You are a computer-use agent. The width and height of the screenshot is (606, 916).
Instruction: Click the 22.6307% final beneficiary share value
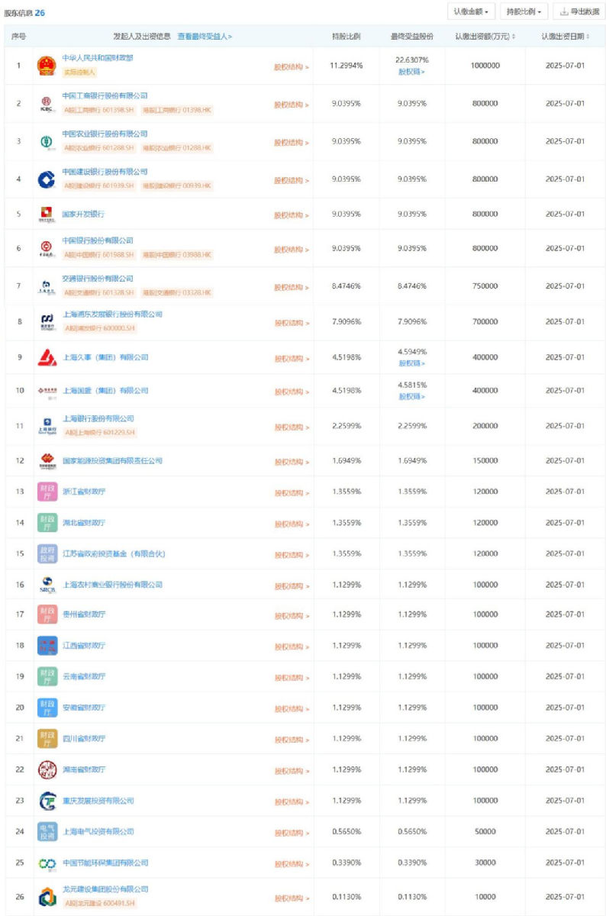(x=411, y=60)
